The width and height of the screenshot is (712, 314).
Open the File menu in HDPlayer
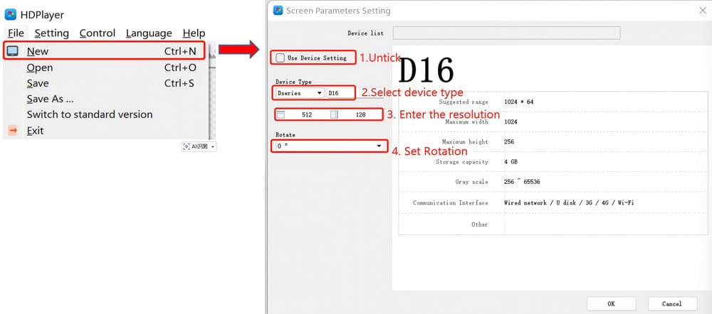(x=16, y=33)
